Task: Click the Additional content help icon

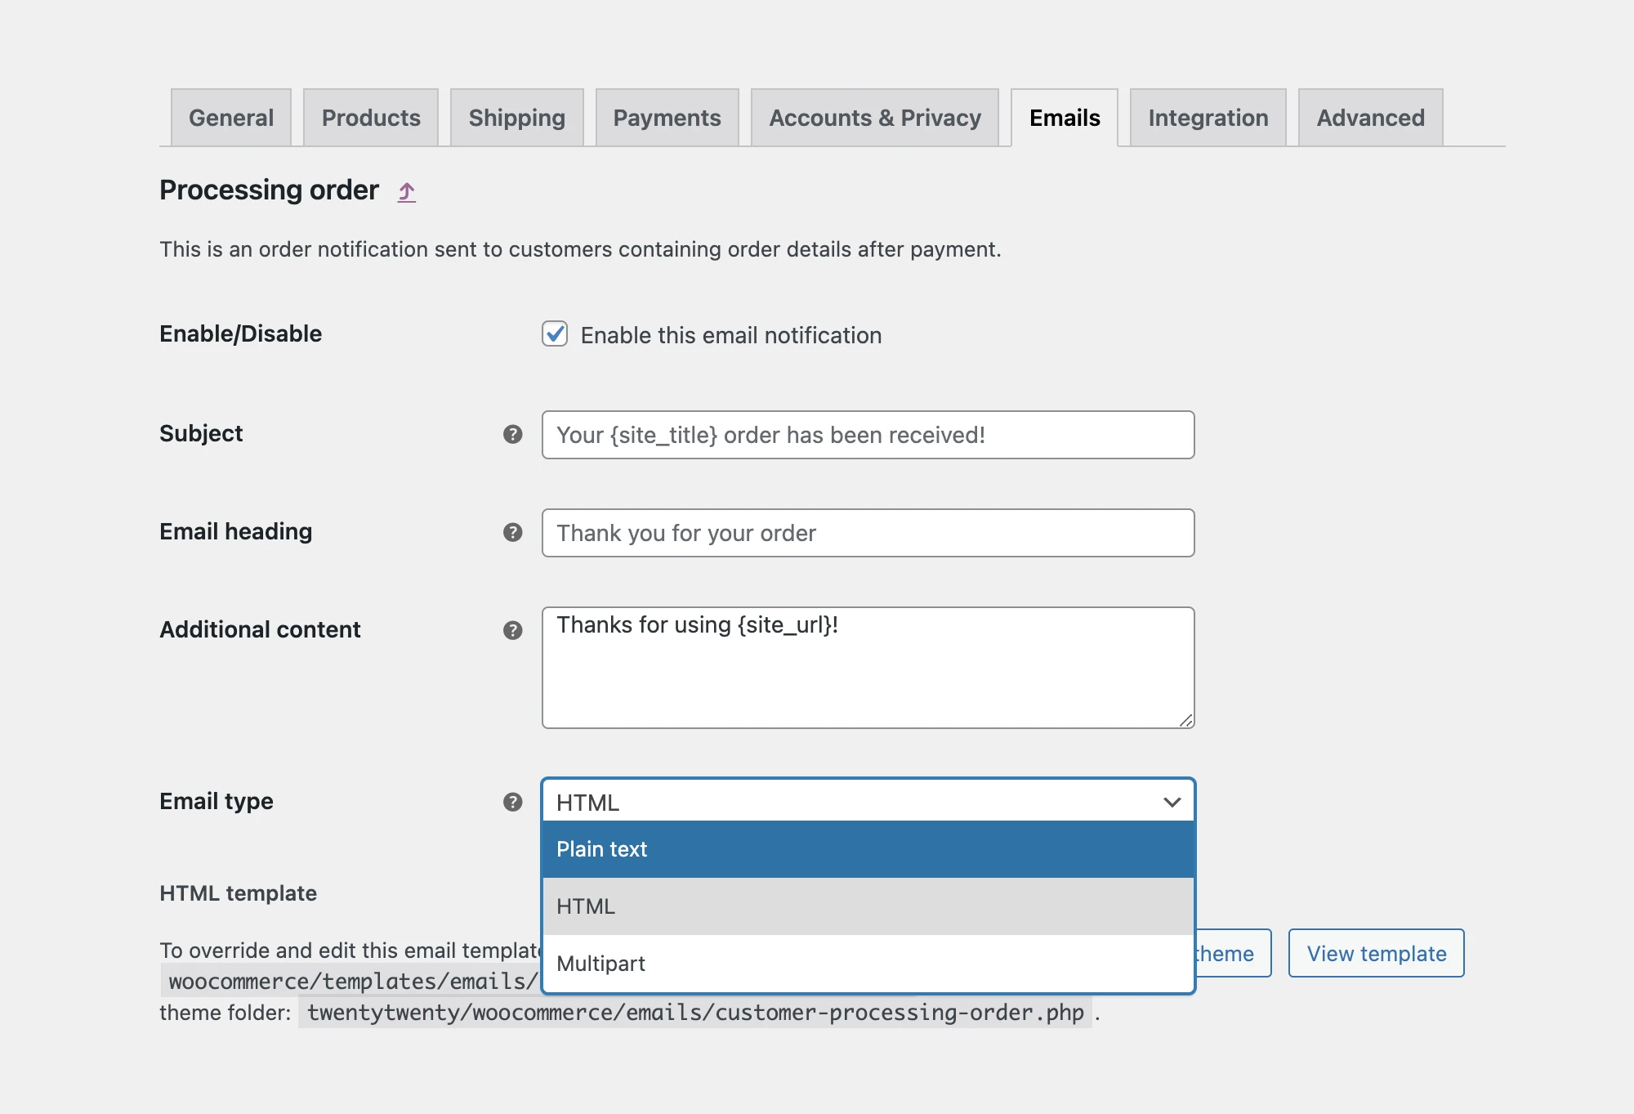Action: point(512,630)
